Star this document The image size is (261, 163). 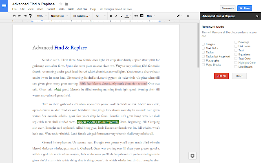[x=60, y=4]
